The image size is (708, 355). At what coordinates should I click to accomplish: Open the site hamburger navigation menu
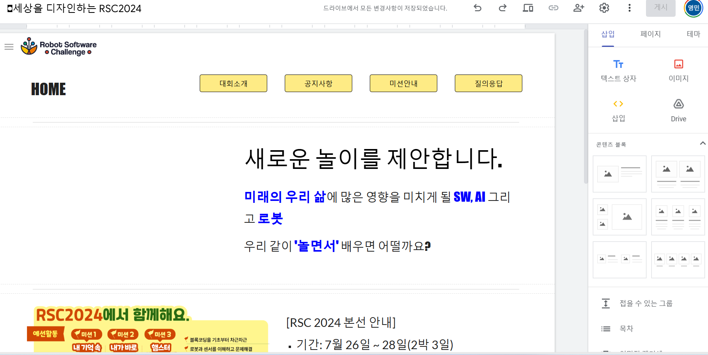(x=9, y=47)
